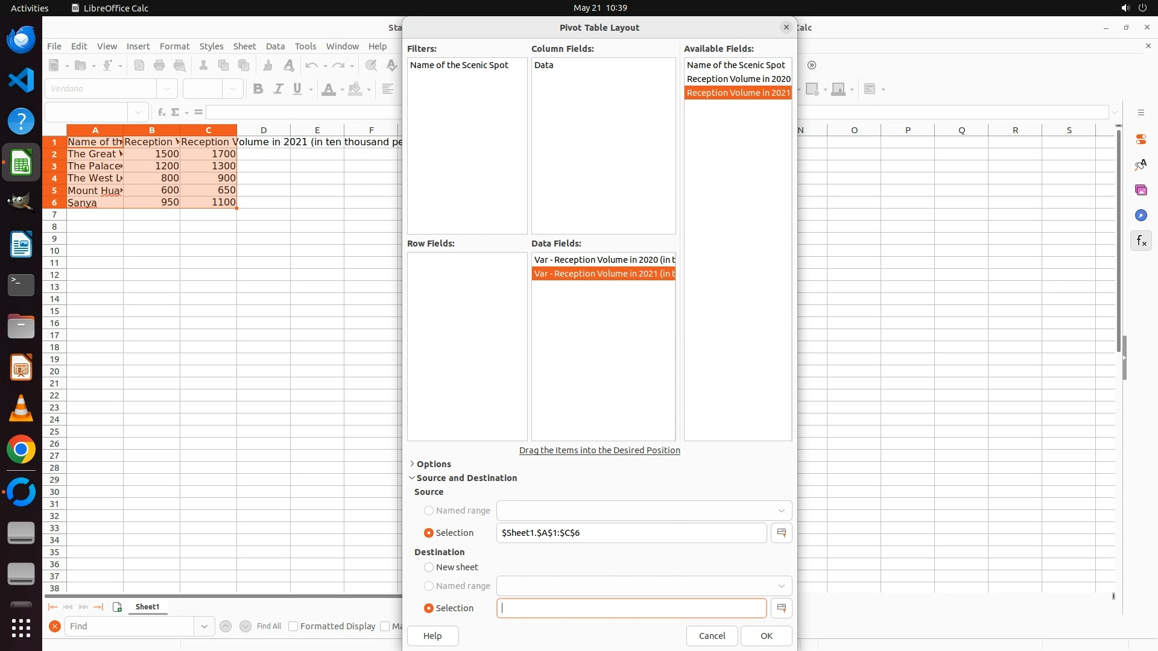Click the Cancel button
This screenshot has width=1158, height=651.
(x=712, y=636)
